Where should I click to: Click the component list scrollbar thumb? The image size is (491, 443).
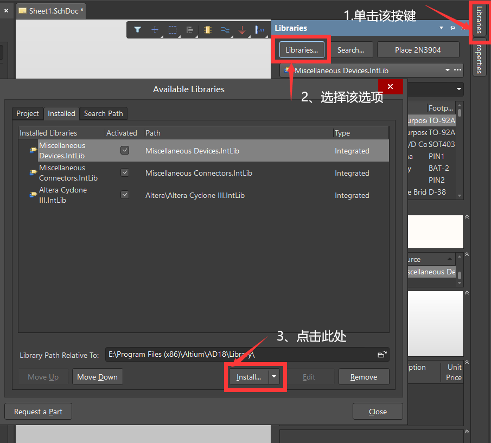point(460,112)
